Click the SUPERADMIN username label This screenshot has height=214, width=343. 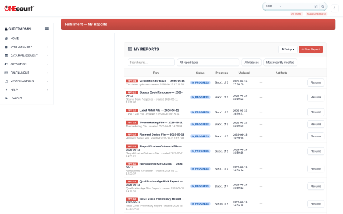click(x=20, y=29)
